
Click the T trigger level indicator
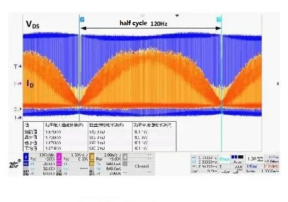(18, 66)
